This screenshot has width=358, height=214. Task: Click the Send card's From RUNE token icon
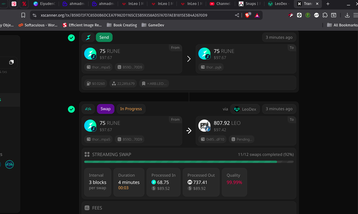point(90,53)
